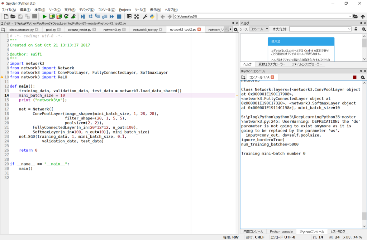The width and height of the screenshot is (367, 240).
Task: Go to parent directory up arrow icon
Action: coord(363,16)
